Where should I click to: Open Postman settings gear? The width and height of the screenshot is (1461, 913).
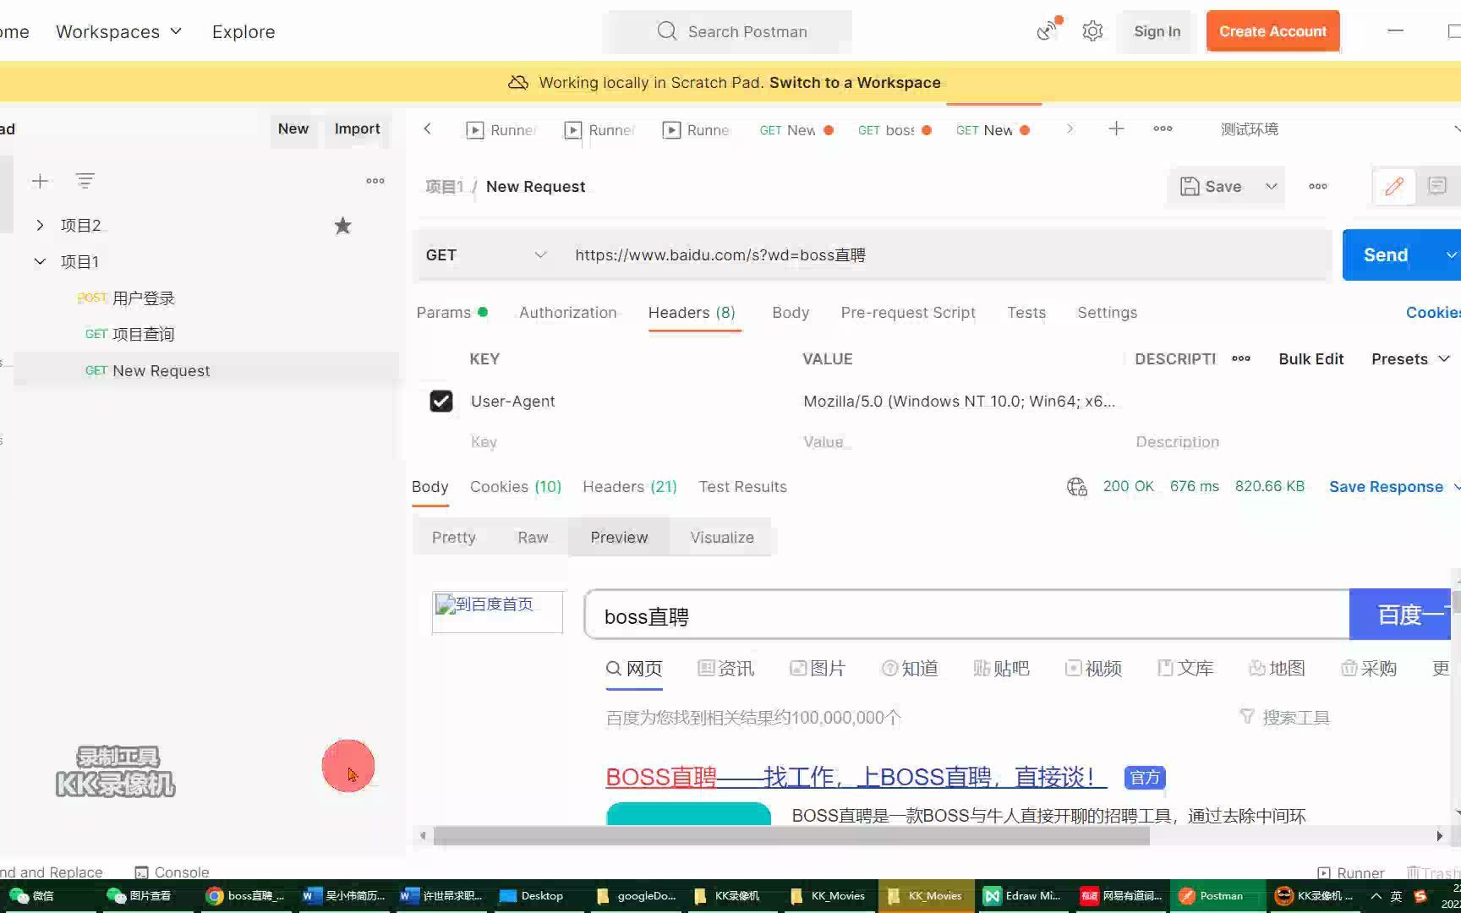[1092, 31]
